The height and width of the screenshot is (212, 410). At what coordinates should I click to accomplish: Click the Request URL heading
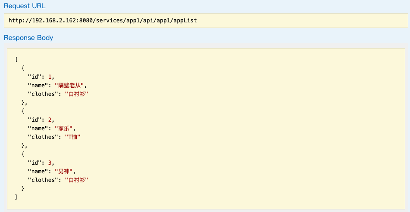tap(25, 6)
